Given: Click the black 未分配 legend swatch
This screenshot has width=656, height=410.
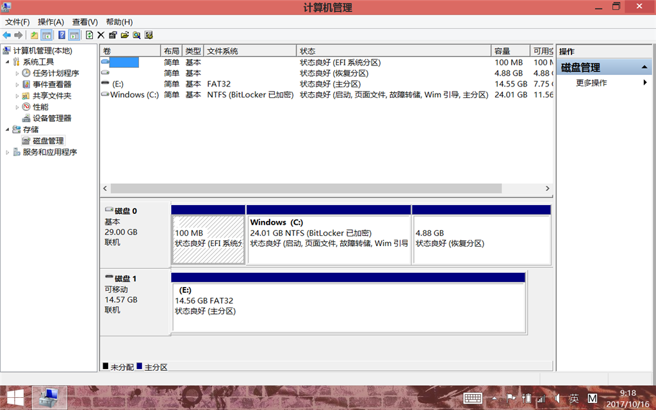Looking at the screenshot, I should pyautogui.click(x=106, y=366).
